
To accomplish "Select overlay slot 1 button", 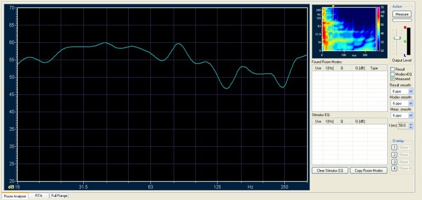I will [394, 148].
